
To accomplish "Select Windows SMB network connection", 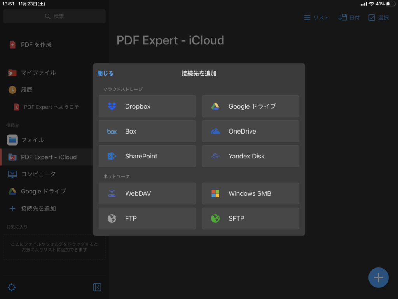I will pos(251,193).
